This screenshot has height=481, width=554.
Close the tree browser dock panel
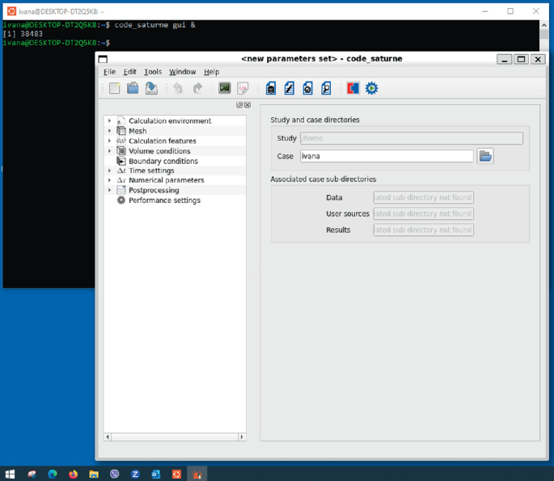[x=247, y=105]
